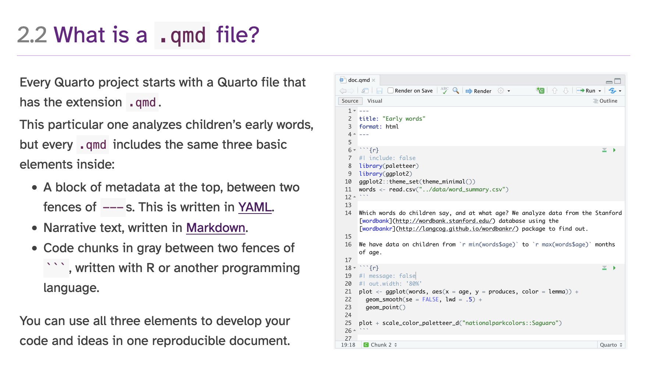
Task: Go to previous chunk with up arrow
Action: (x=555, y=91)
